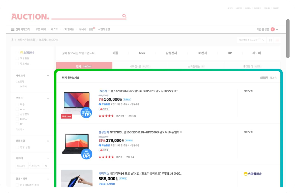Click 무료배송 badge next to 559,000원

(x=127, y=99)
